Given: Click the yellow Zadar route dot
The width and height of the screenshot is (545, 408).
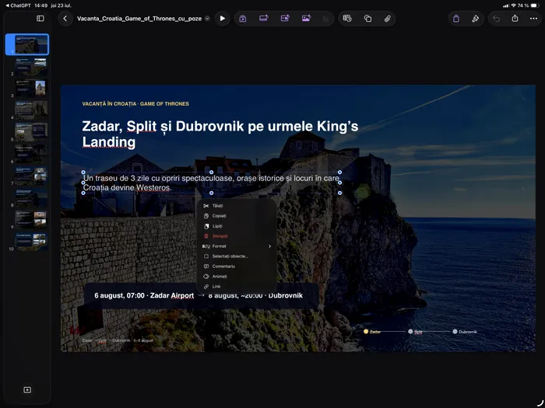Looking at the screenshot, I should [x=366, y=332].
